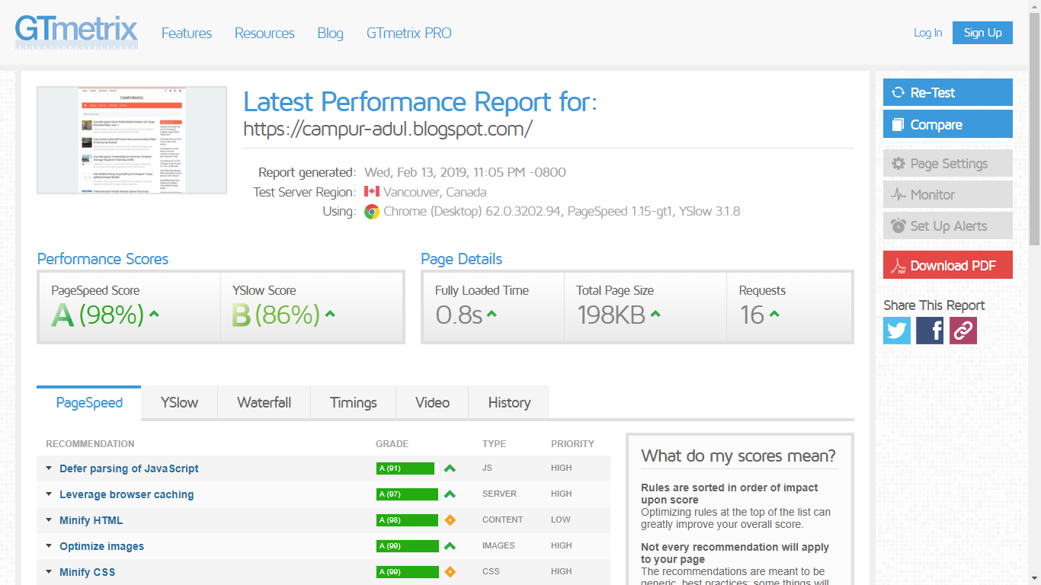Open the Timings tab
Image resolution: width=1041 pixels, height=585 pixels.
click(354, 402)
